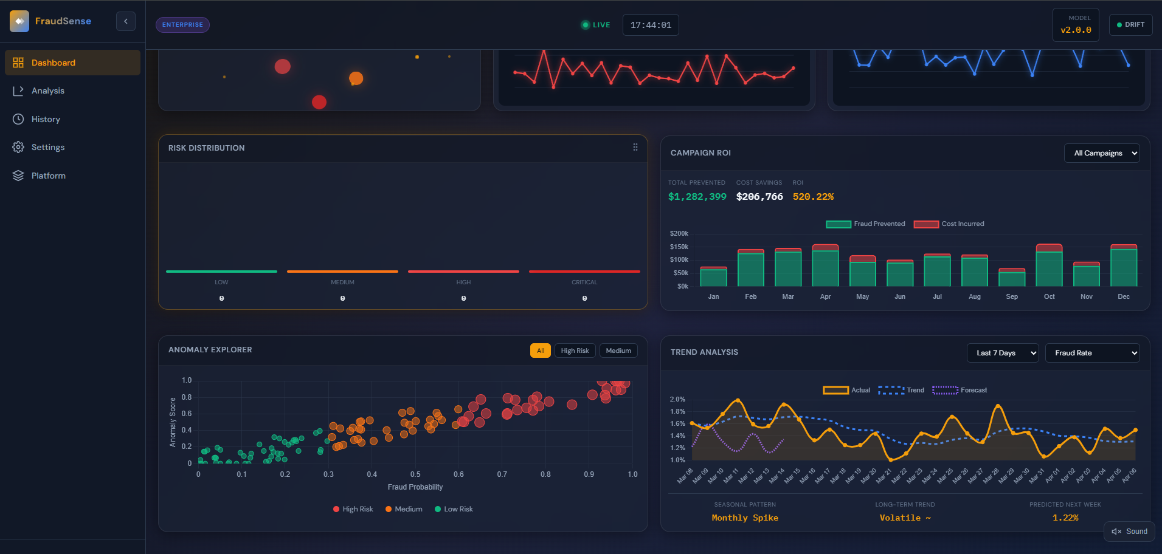Click the Platform layers icon
This screenshot has width=1162, height=554.
tap(18, 176)
